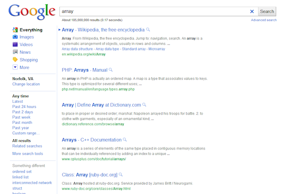Open Custom range date filter
Screen dimensions: 307x194
(26, 133)
